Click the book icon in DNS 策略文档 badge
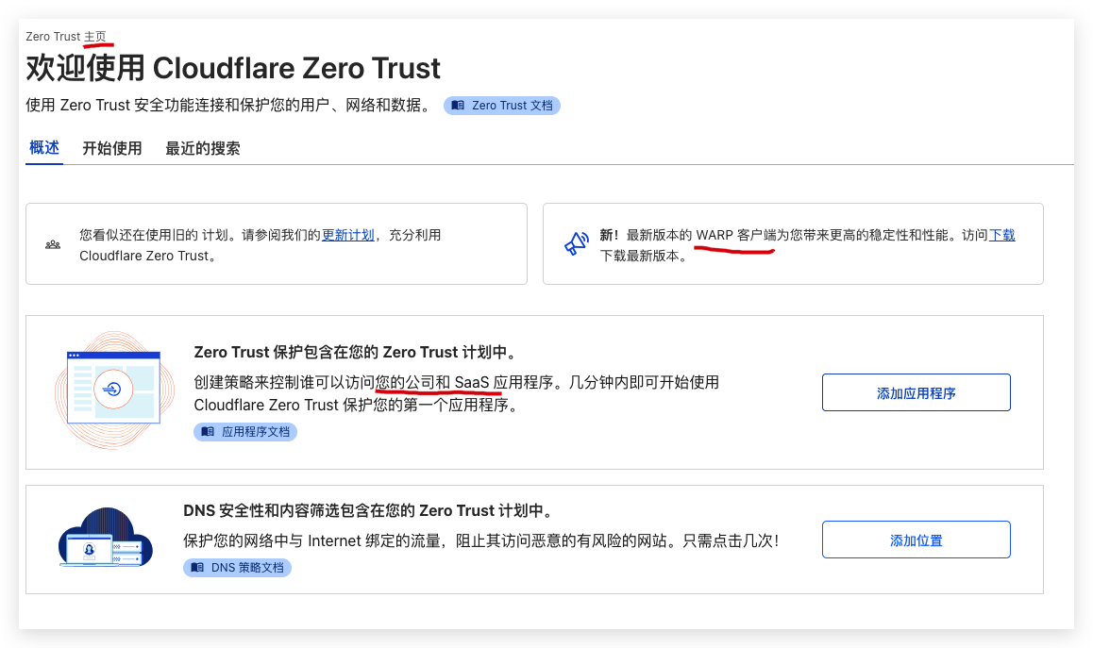The width and height of the screenshot is (1093, 648). click(197, 568)
